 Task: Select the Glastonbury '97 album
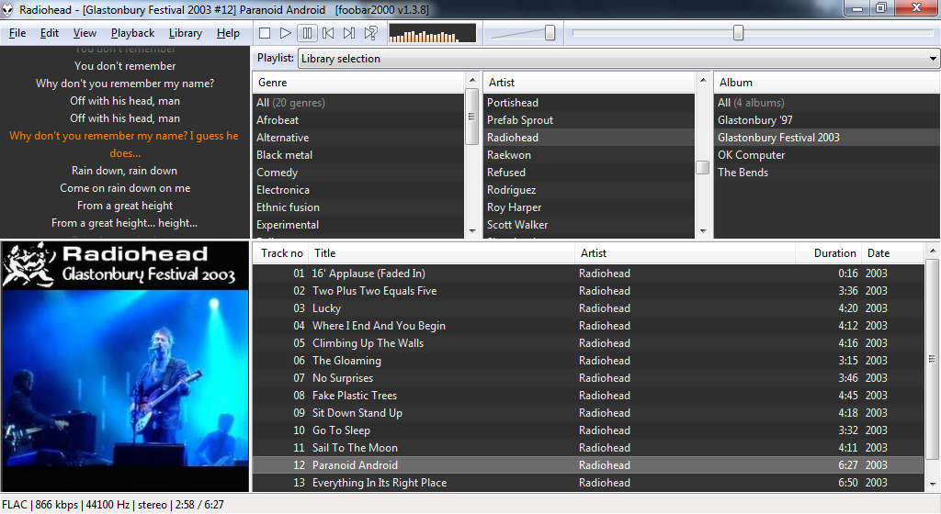tap(827, 120)
